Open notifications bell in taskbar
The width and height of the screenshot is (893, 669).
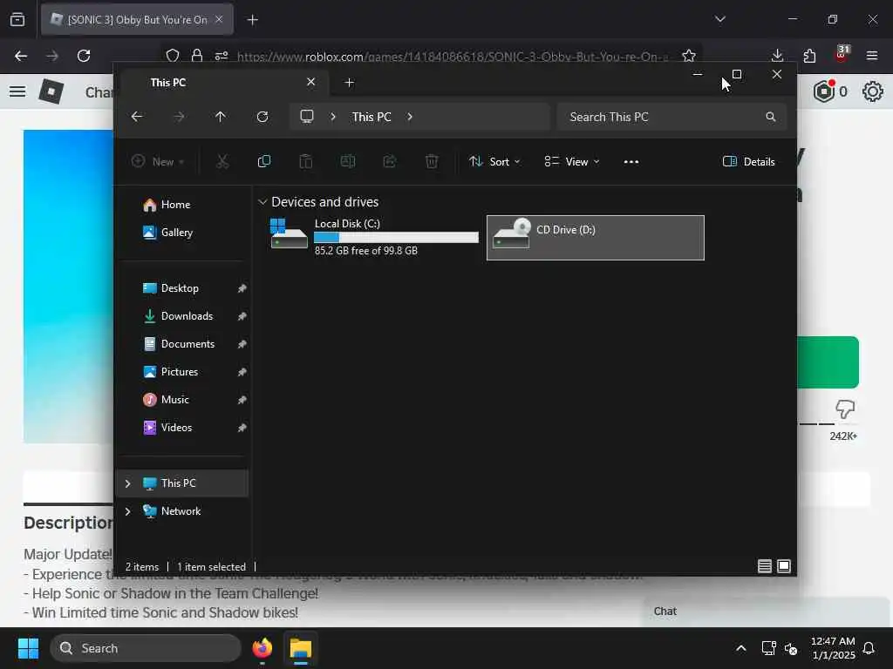click(869, 648)
